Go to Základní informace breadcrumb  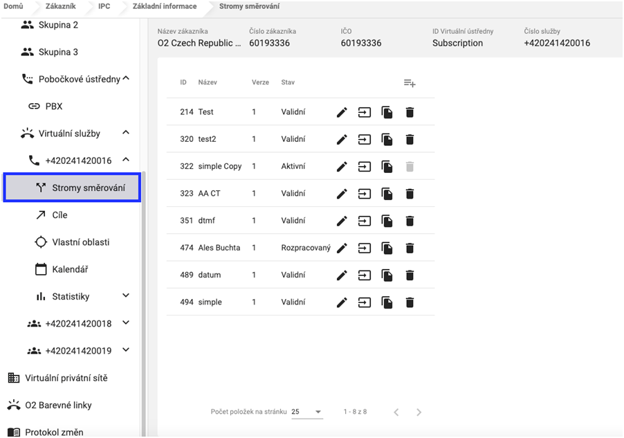pos(165,6)
